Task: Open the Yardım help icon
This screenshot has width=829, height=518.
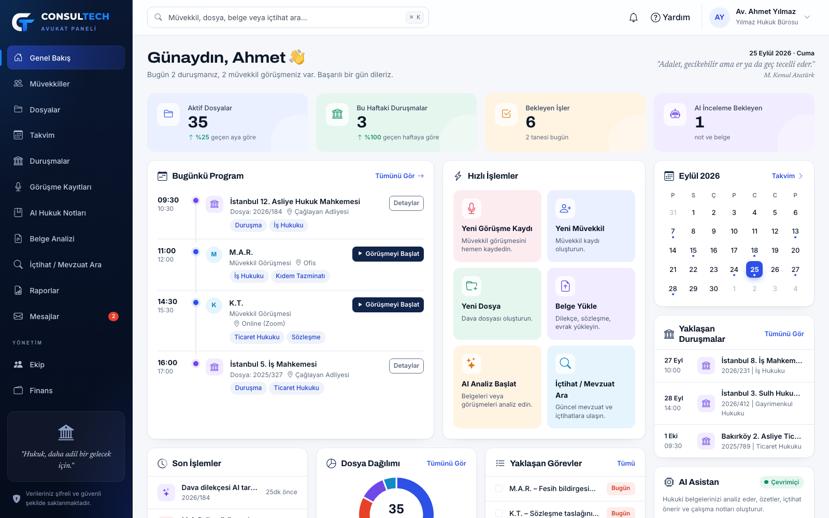Action: (x=655, y=18)
